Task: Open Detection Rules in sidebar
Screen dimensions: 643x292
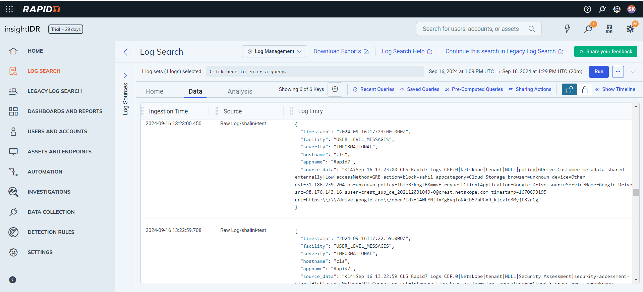Action: click(x=51, y=232)
